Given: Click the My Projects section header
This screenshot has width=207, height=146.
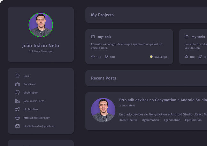Looking at the screenshot, I should 102,15.
